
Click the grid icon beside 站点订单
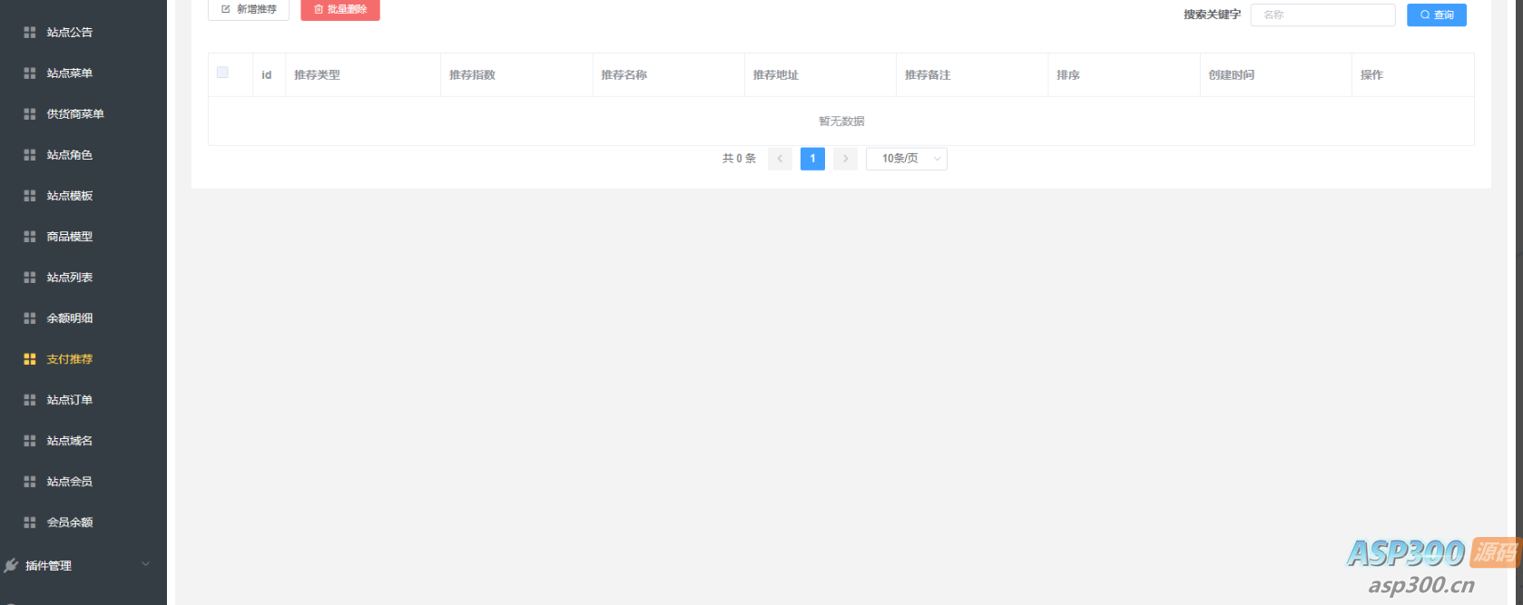click(30, 400)
